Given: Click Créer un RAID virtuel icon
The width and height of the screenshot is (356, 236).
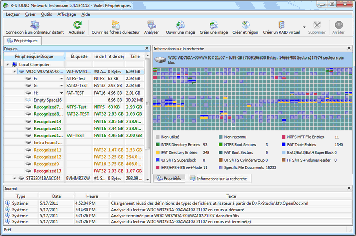Looking at the screenshot, I should 281,25.
